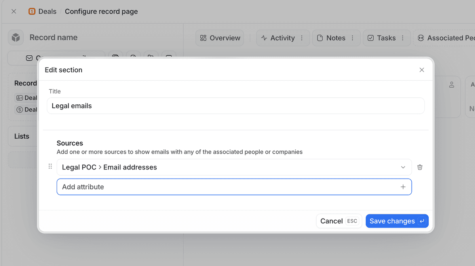Screen dimensions: 475x266
Task: Cancel the section edits
Action: click(339, 221)
